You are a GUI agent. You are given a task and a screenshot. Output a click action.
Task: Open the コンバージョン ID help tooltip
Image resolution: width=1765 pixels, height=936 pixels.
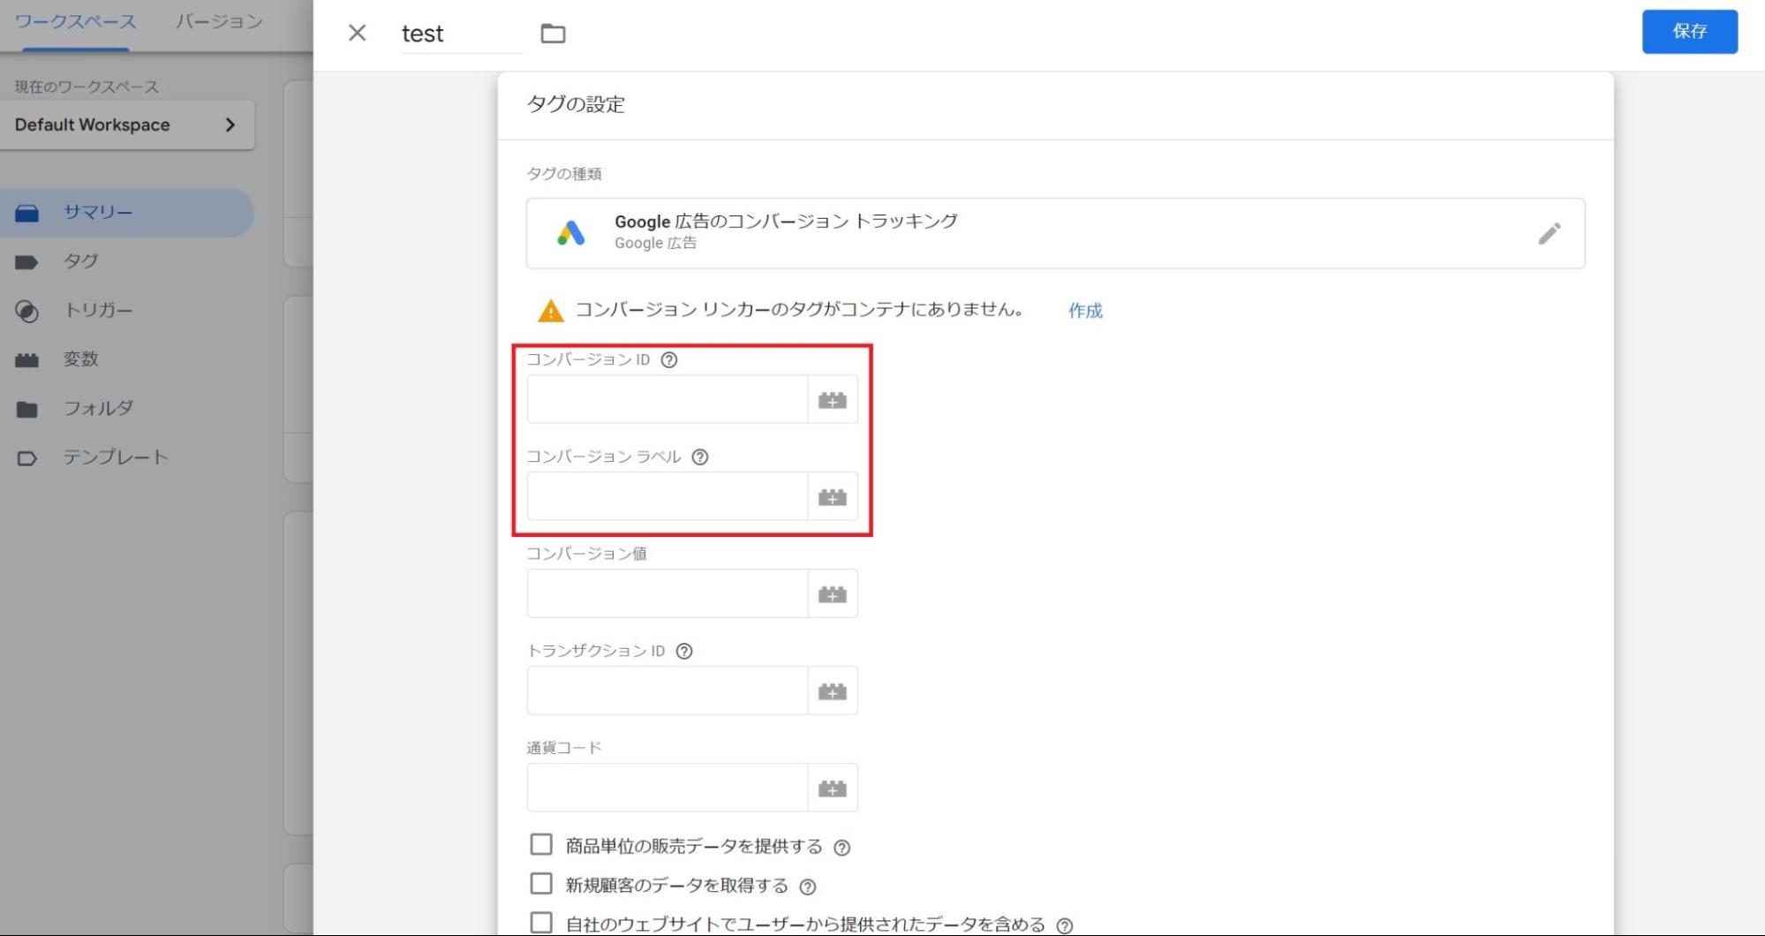coord(668,359)
